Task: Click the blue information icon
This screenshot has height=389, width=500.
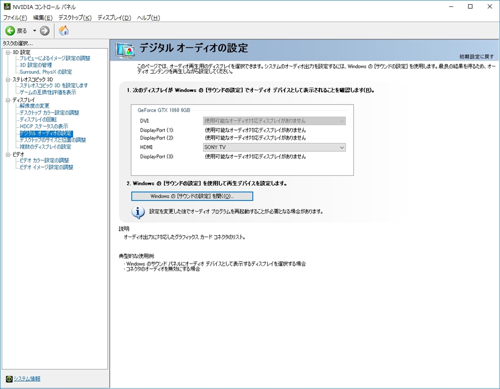Action: pyautogui.click(x=138, y=212)
